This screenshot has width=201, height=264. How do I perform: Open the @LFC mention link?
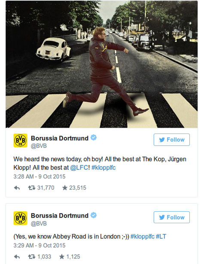click(79, 168)
